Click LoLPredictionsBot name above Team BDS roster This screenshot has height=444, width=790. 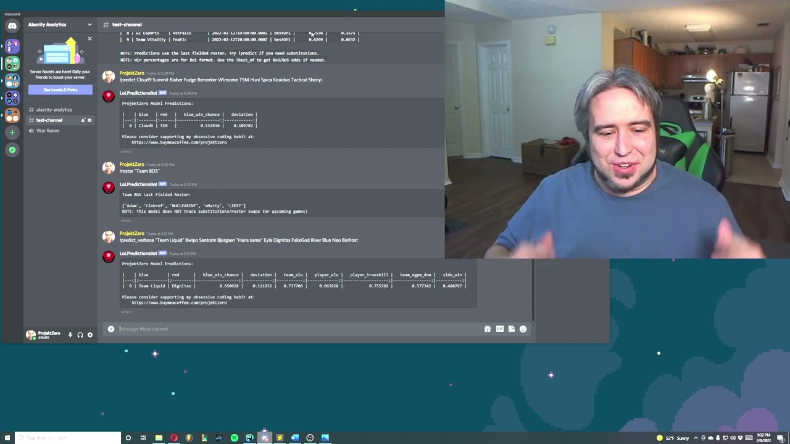pyautogui.click(x=138, y=184)
